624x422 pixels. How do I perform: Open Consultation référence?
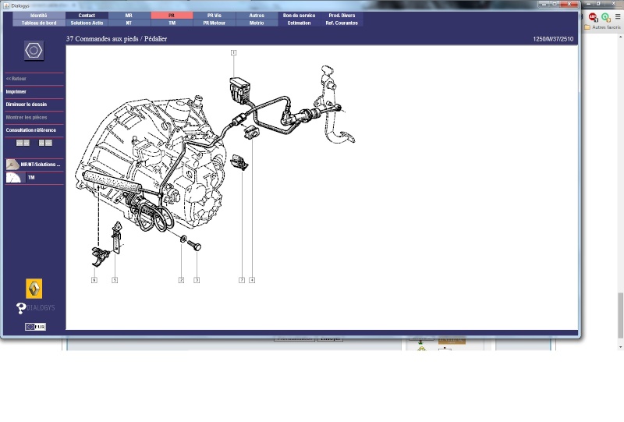pyautogui.click(x=30, y=130)
